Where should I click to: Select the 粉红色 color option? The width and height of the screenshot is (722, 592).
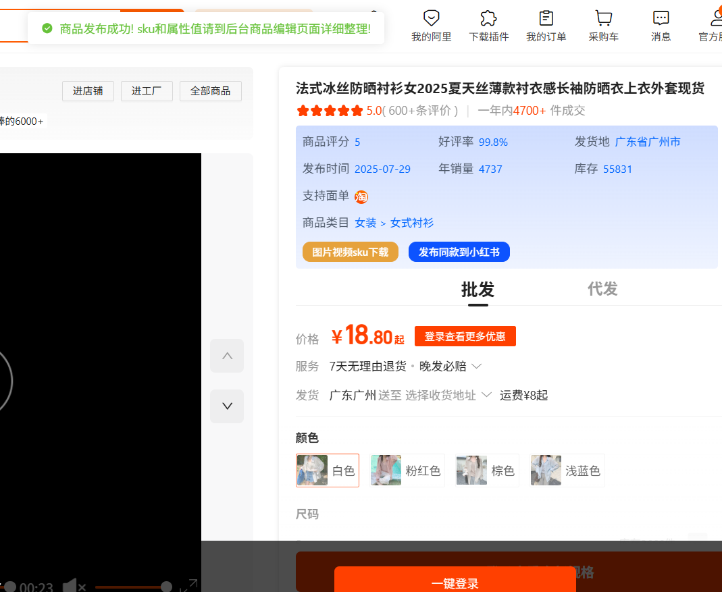[x=407, y=470]
